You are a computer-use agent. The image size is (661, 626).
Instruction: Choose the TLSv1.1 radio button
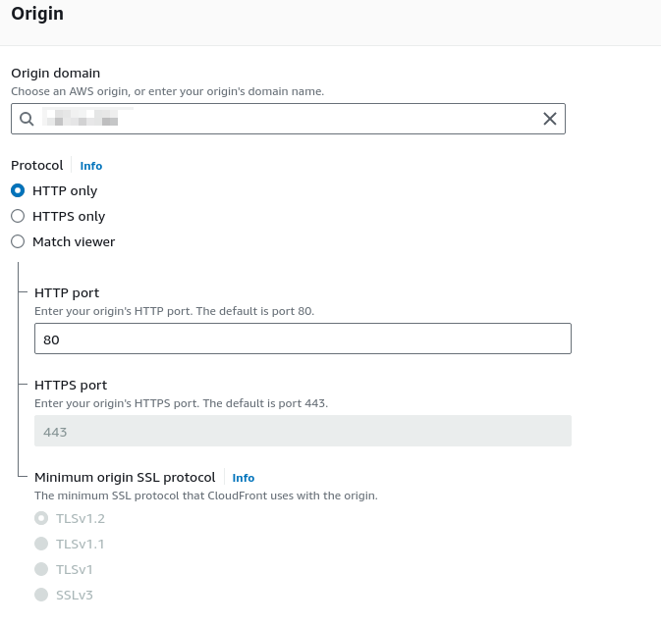pyautogui.click(x=41, y=544)
